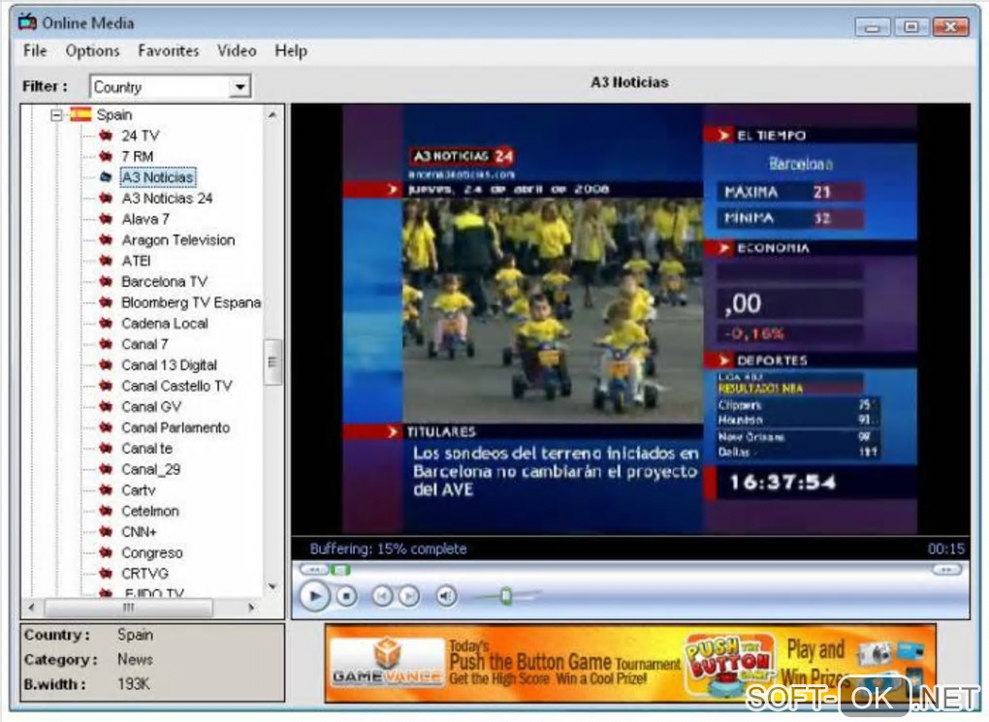Select the Canal GV channel
Image resolution: width=989 pixels, height=722 pixels.
coord(151,406)
